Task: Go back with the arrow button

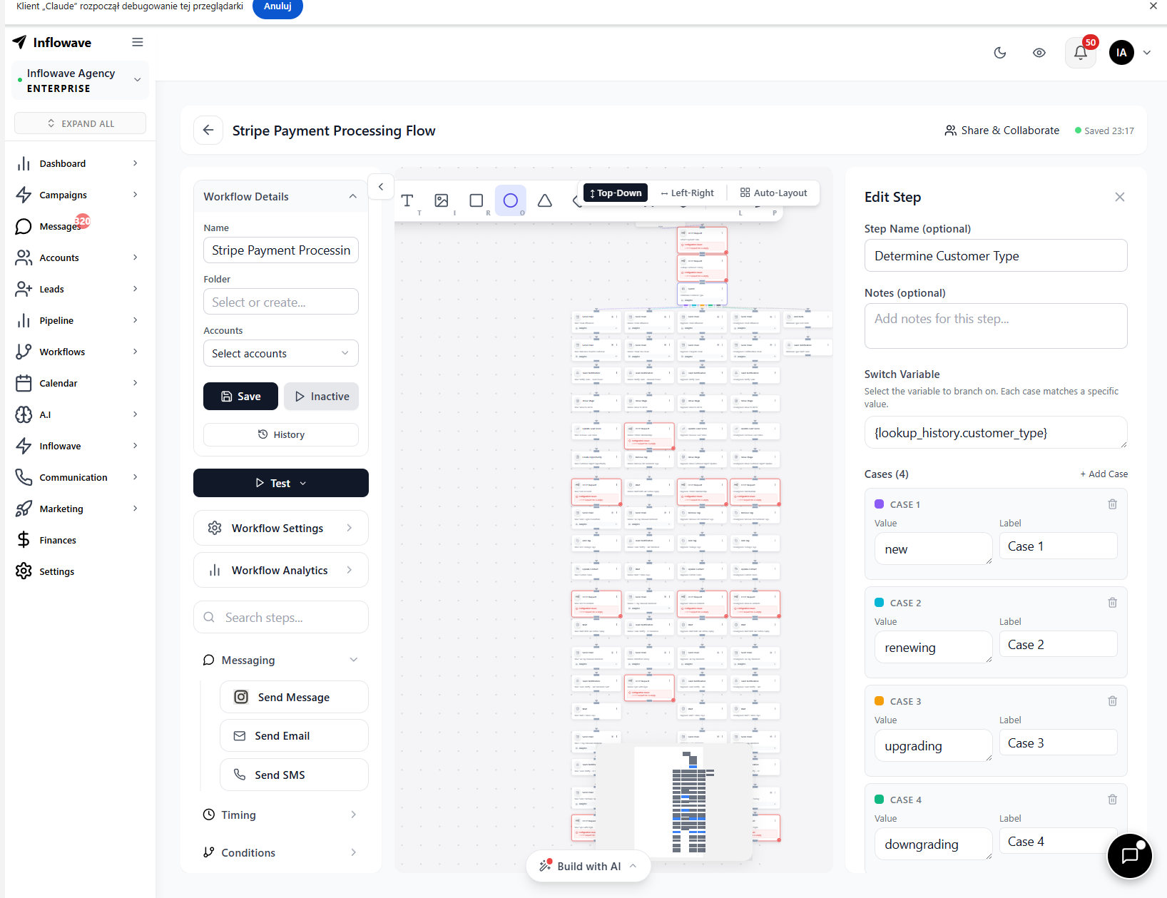Action: point(208,130)
